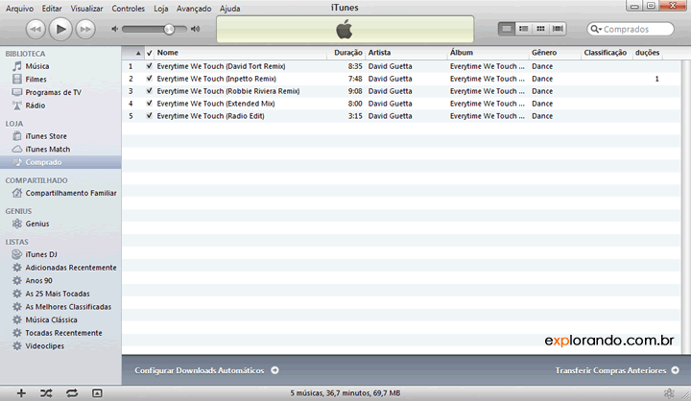Toggle the checkmark column header

[150, 53]
